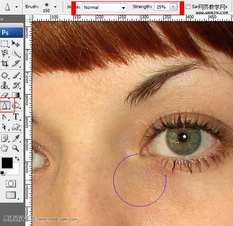Open the Mode dropdown showing Normal
This screenshot has width=233, height=226.
(105, 7)
